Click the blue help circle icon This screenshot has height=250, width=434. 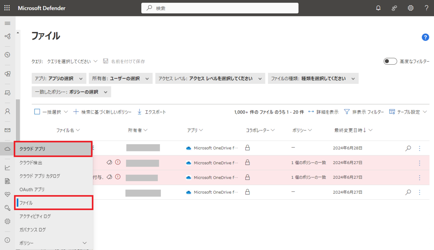(425, 37)
